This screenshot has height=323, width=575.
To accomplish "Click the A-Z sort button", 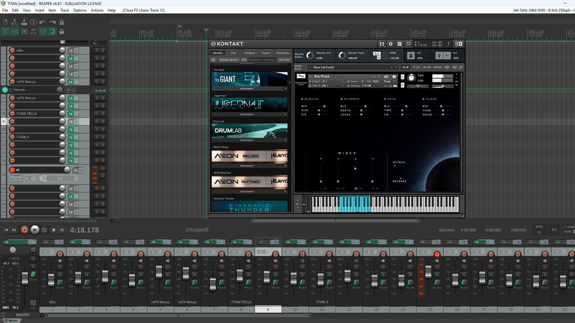I will (244, 60).
